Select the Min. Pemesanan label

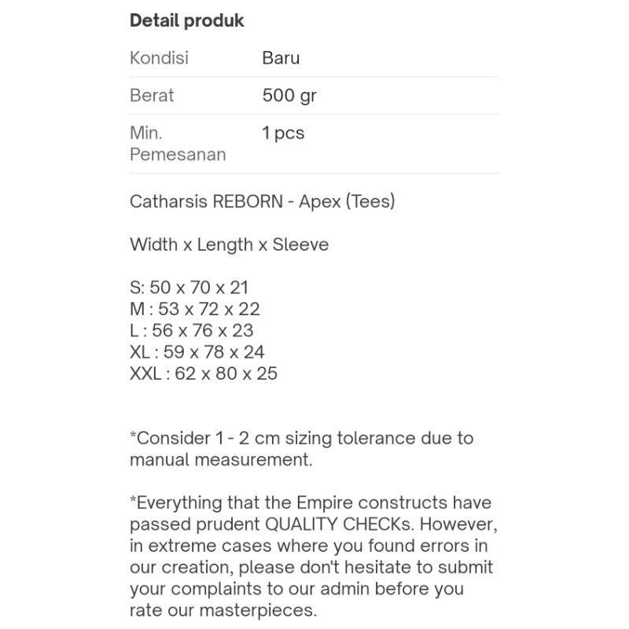(x=178, y=144)
